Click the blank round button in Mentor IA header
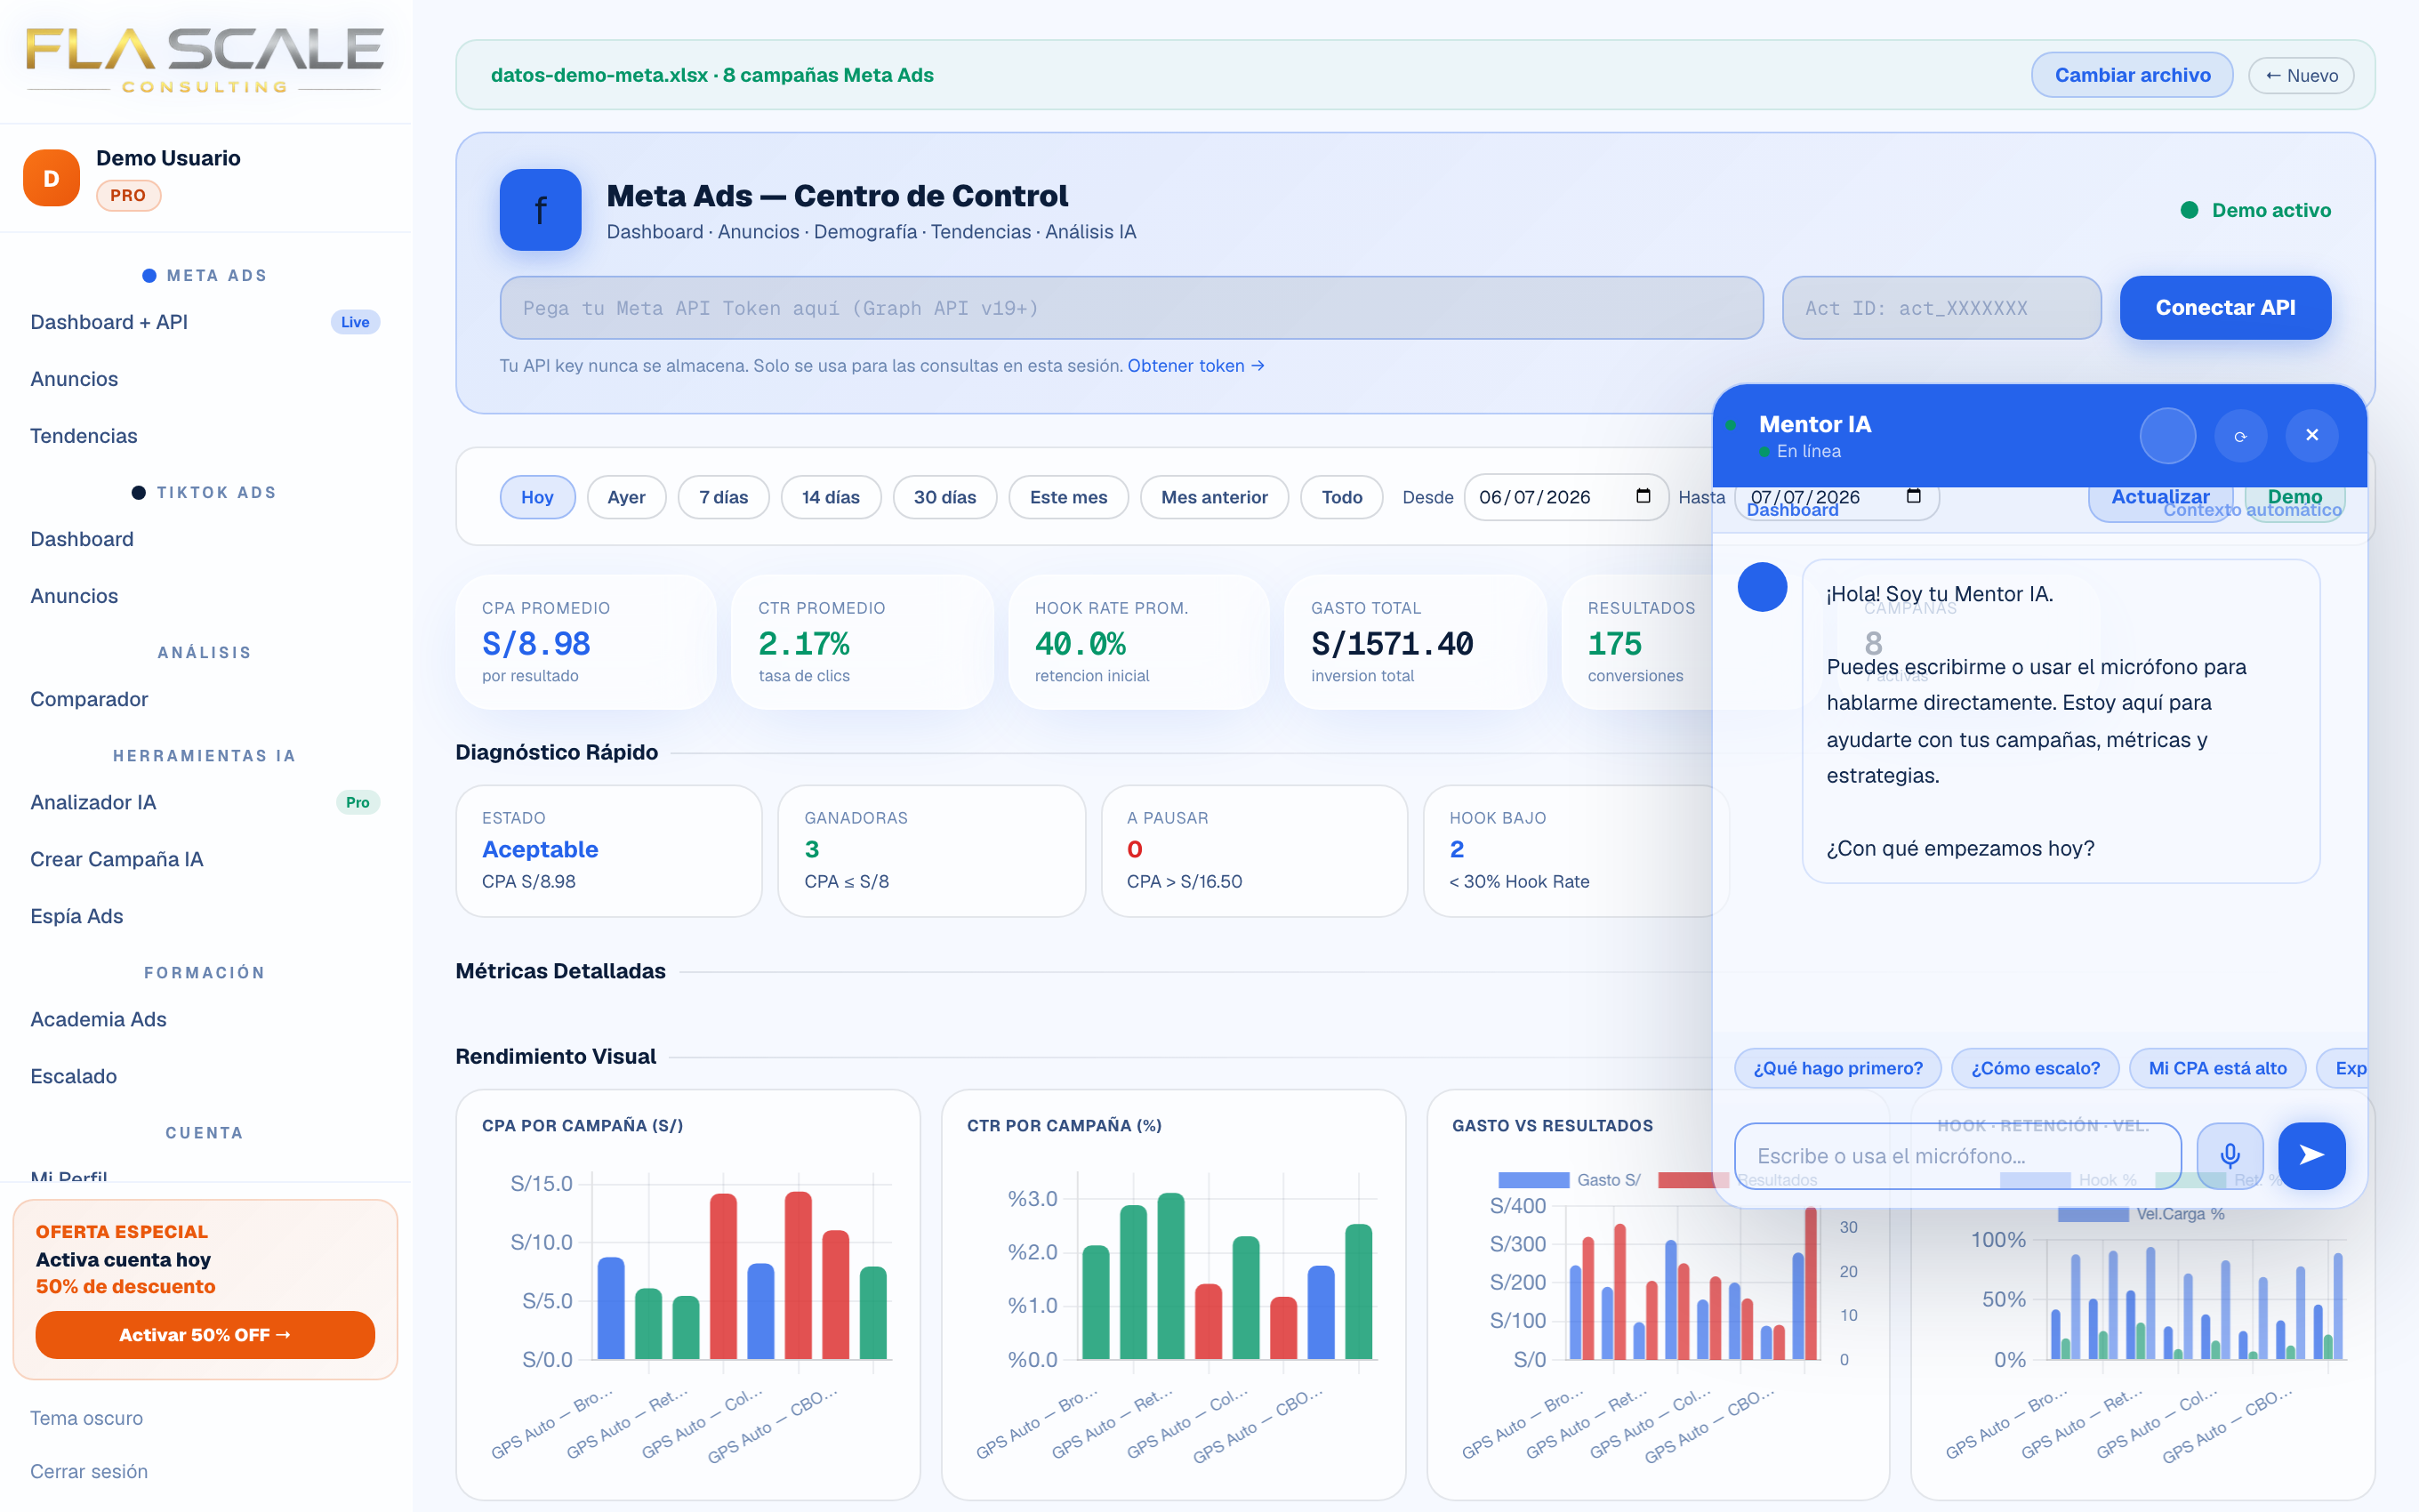Screen dimensions: 2419x1512 click(x=2168, y=436)
